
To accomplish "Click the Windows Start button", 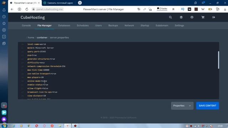I will click(x=4, y=126).
